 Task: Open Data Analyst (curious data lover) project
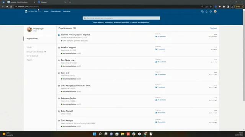[76, 86]
